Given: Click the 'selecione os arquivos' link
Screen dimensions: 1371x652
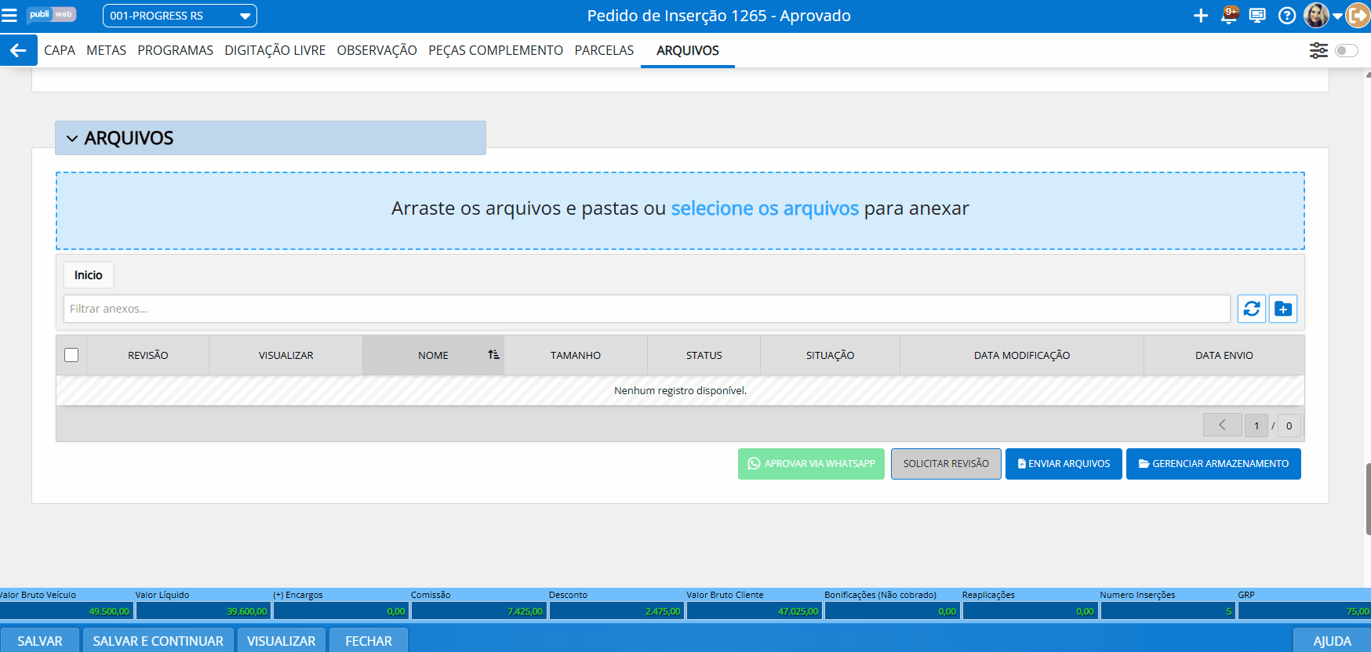Looking at the screenshot, I should pyautogui.click(x=765, y=208).
